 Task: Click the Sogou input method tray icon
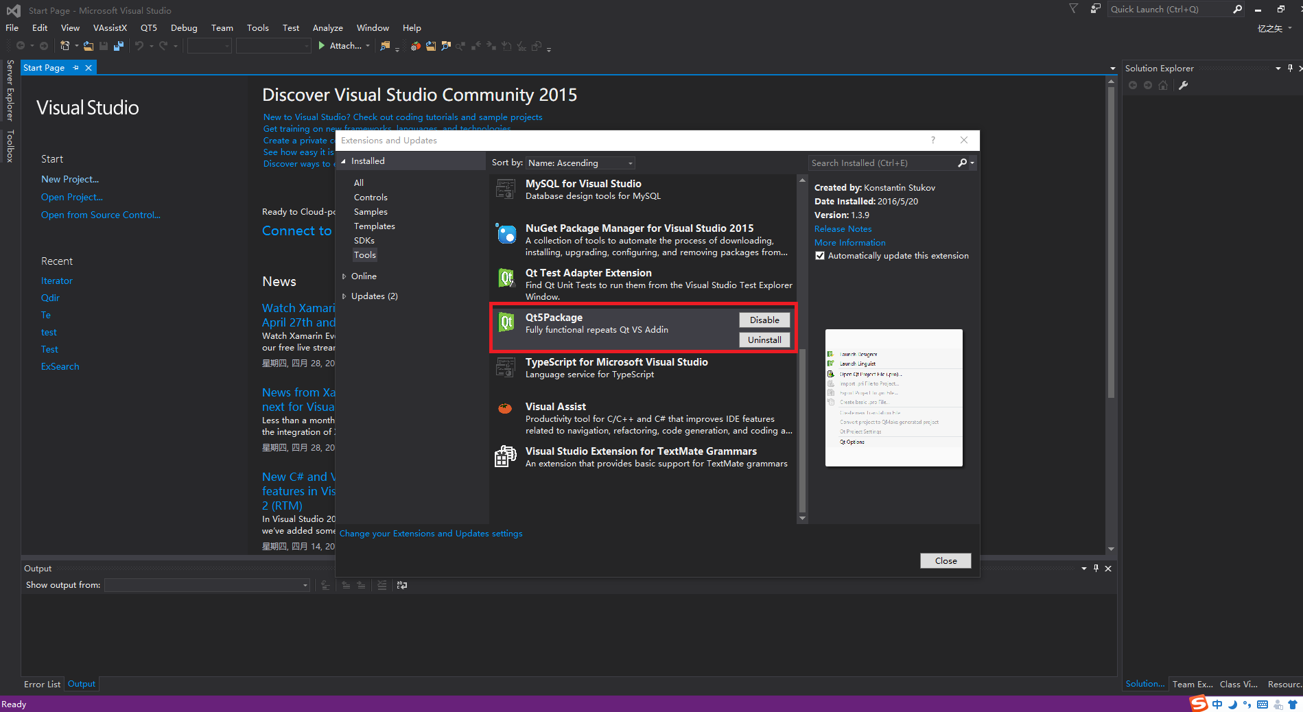point(1199,704)
